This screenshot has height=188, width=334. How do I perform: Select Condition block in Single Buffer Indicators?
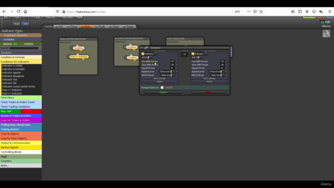79,48
